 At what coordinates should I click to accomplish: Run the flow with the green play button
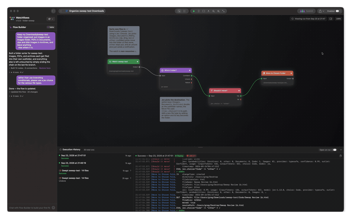tap(194, 11)
